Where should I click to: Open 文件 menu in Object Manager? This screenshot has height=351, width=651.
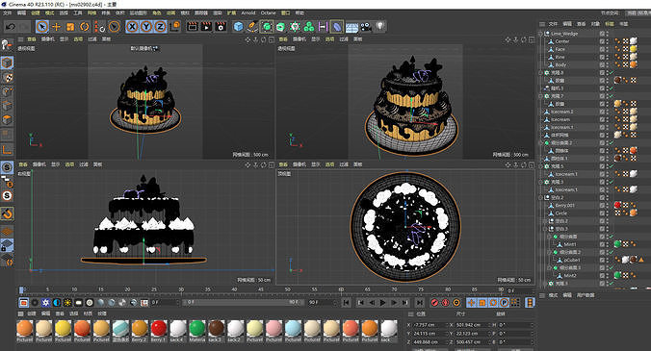pyautogui.click(x=553, y=24)
